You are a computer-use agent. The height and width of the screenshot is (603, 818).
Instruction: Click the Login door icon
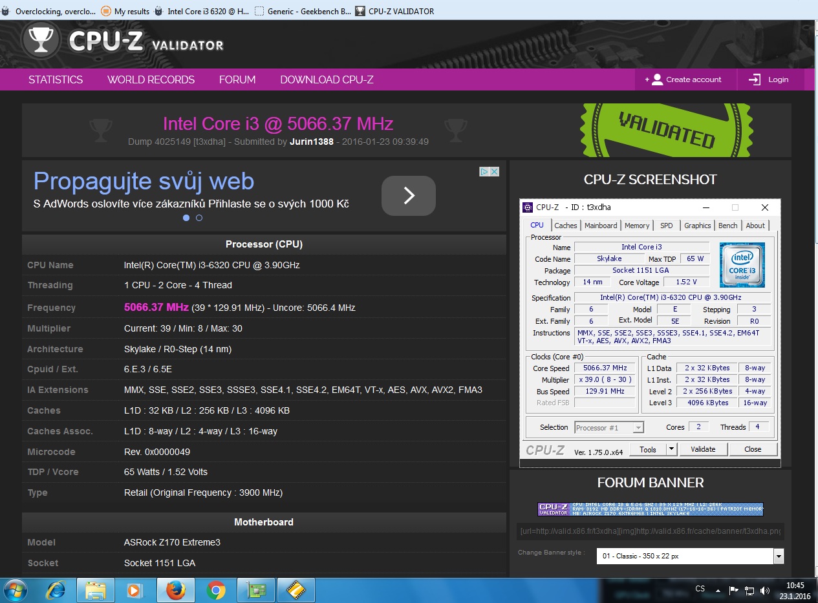click(x=755, y=79)
